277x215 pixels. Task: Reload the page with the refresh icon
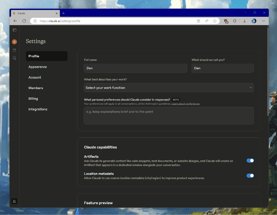pyautogui.click(x=24, y=21)
